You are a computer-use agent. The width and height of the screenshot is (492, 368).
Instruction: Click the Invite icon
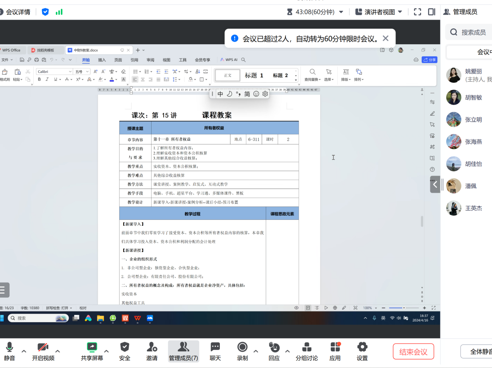tap(152, 347)
